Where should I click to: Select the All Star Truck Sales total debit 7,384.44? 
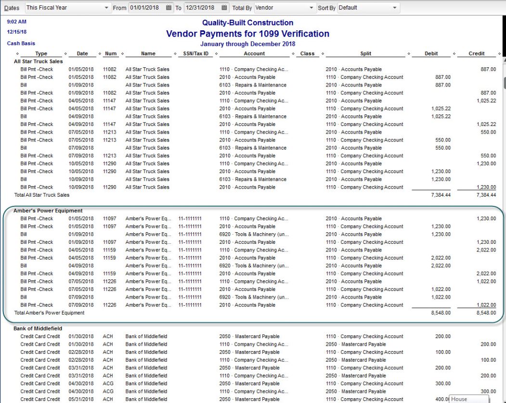point(439,195)
